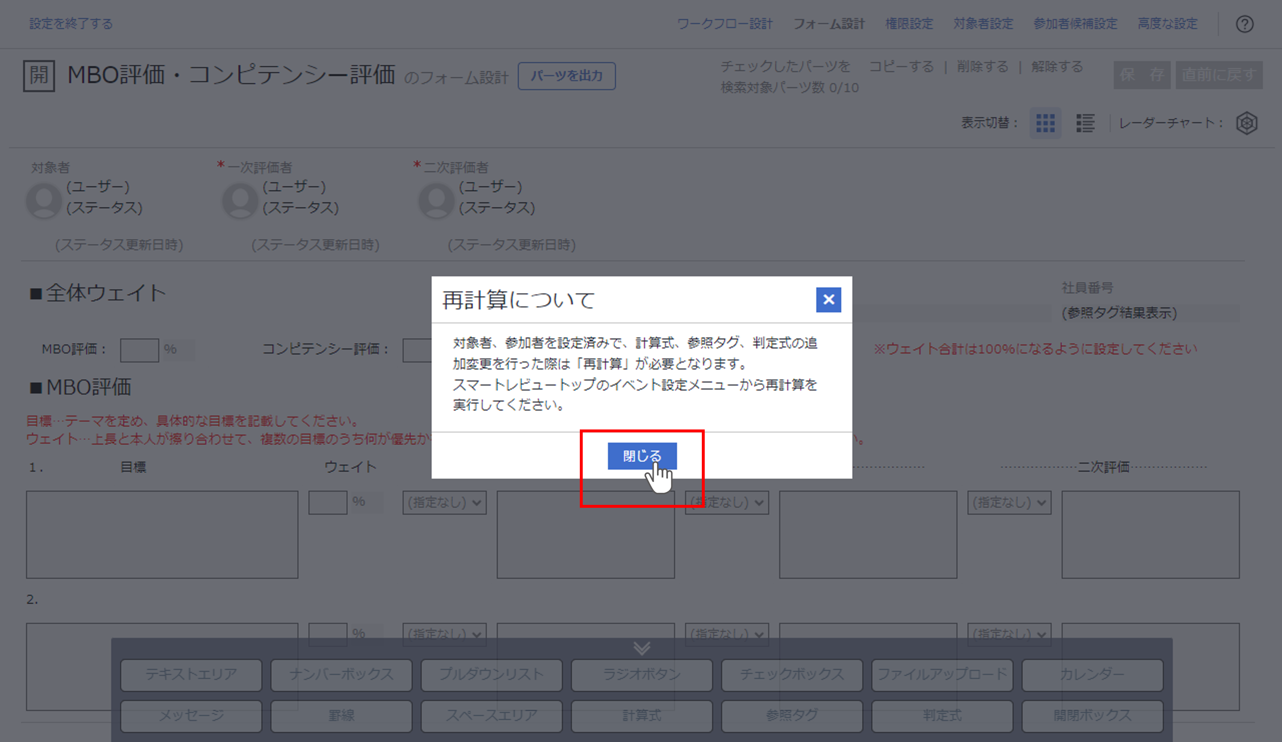Image resolution: width=1282 pixels, height=742 pixels.
Task: Click the パーツを出力 button
Action: [567, 76]
